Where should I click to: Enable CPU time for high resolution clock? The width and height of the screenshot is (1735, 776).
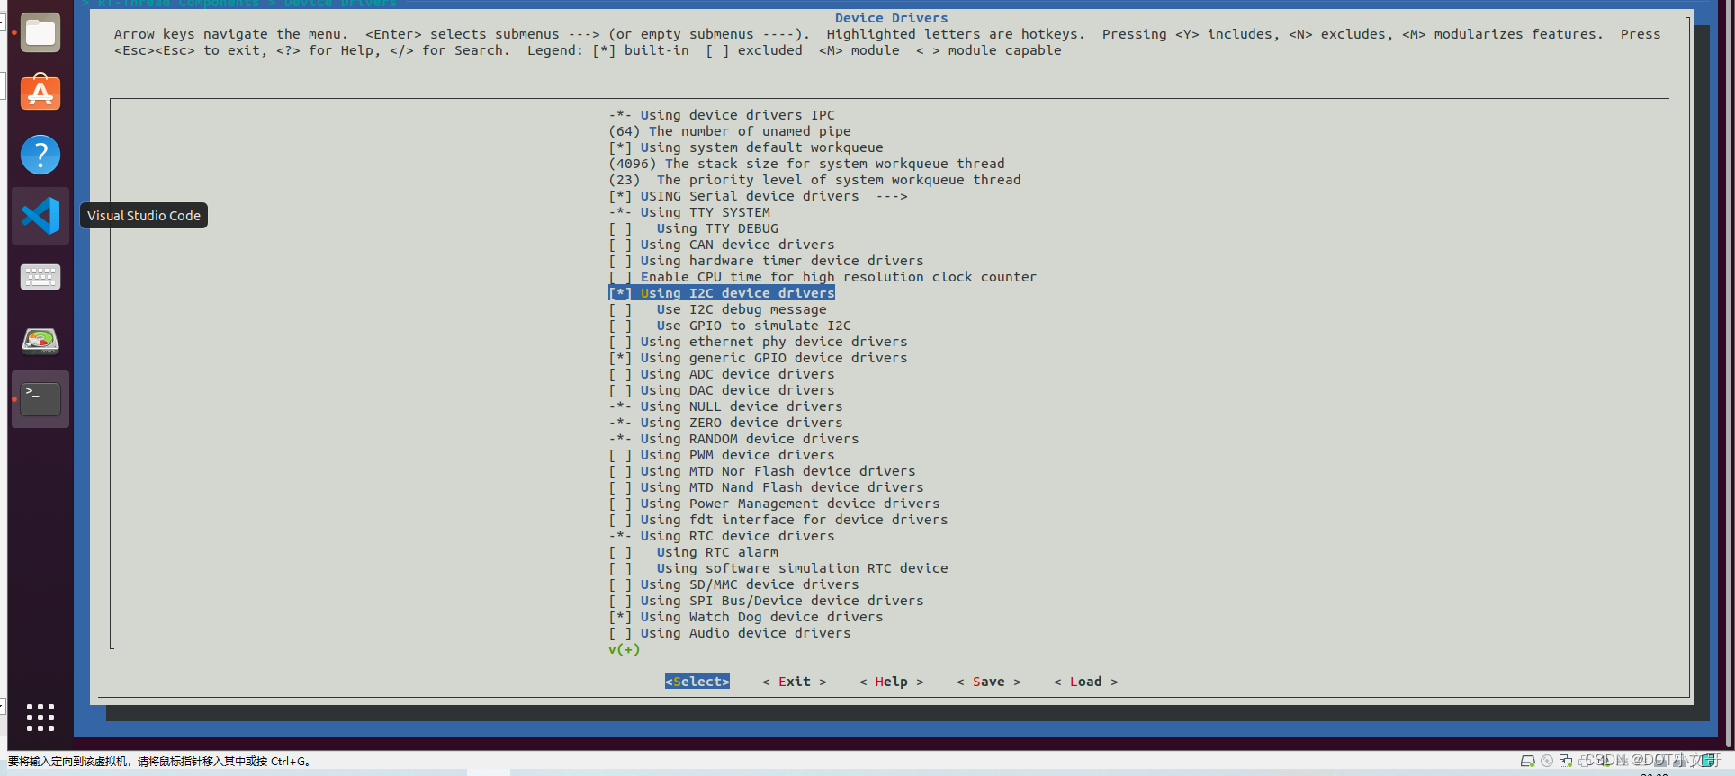click(823, 277)
